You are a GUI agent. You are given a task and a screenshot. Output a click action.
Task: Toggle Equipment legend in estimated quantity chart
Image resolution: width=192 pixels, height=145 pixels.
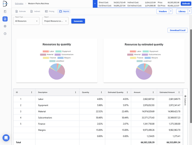click(x=151, y=51)
